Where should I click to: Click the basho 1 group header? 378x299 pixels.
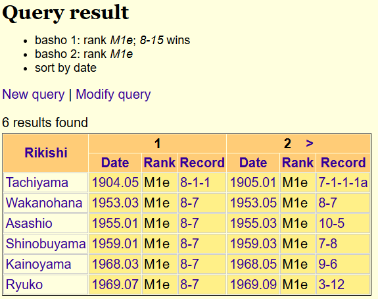[157, 144]
